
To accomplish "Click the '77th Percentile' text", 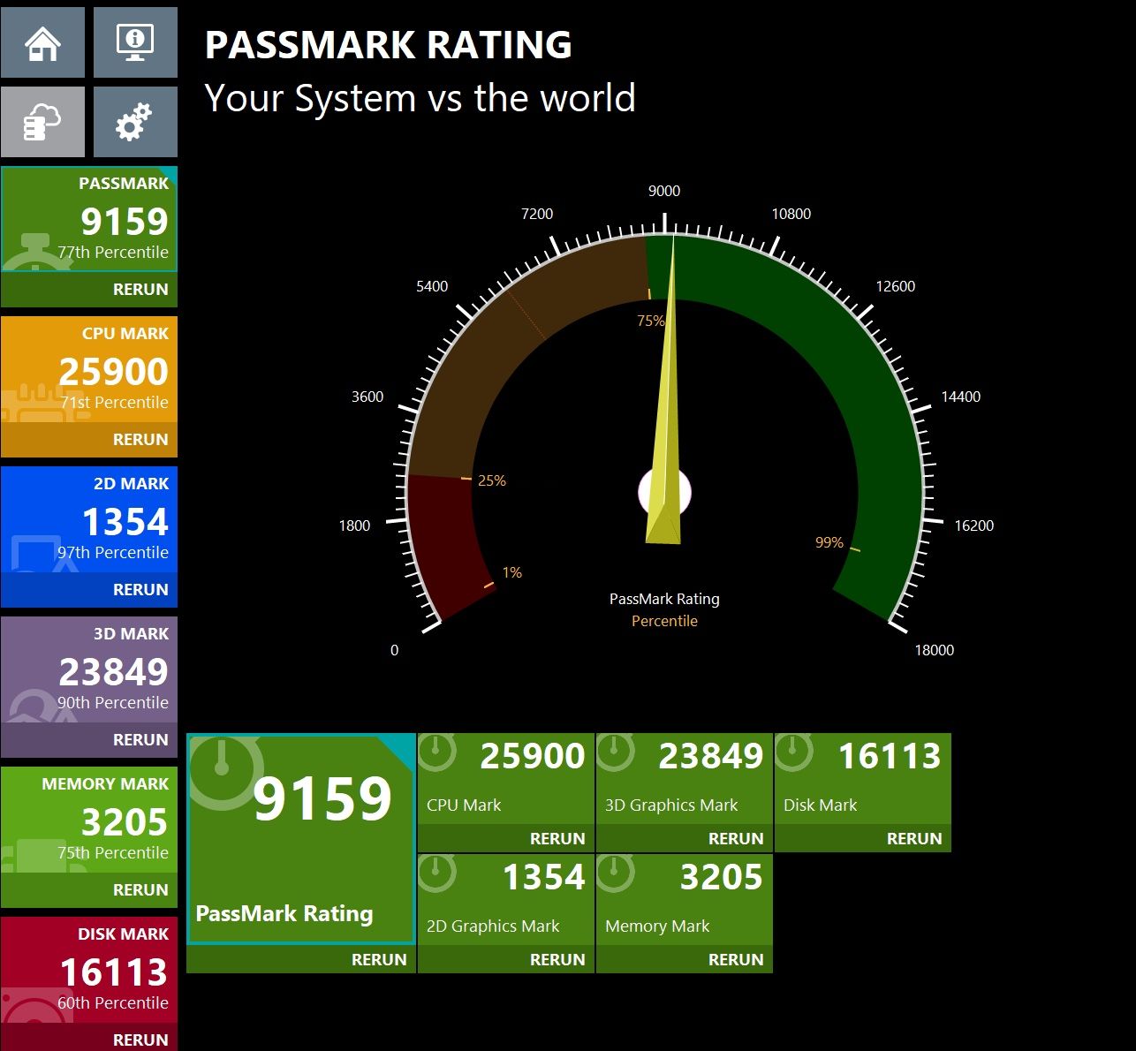I will pos(113,252).
